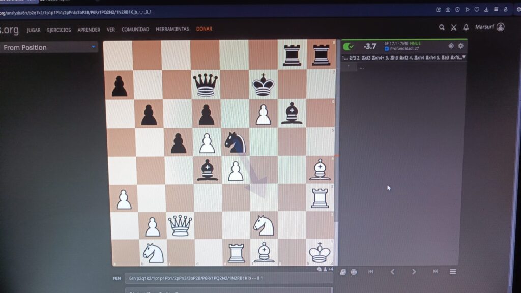Toggle the Stockfish engine analysis switch
The image size is (521, 293).
coord(349,47)
